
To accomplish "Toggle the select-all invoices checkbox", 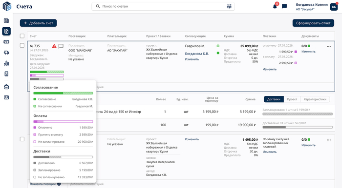I will point(22,36).
